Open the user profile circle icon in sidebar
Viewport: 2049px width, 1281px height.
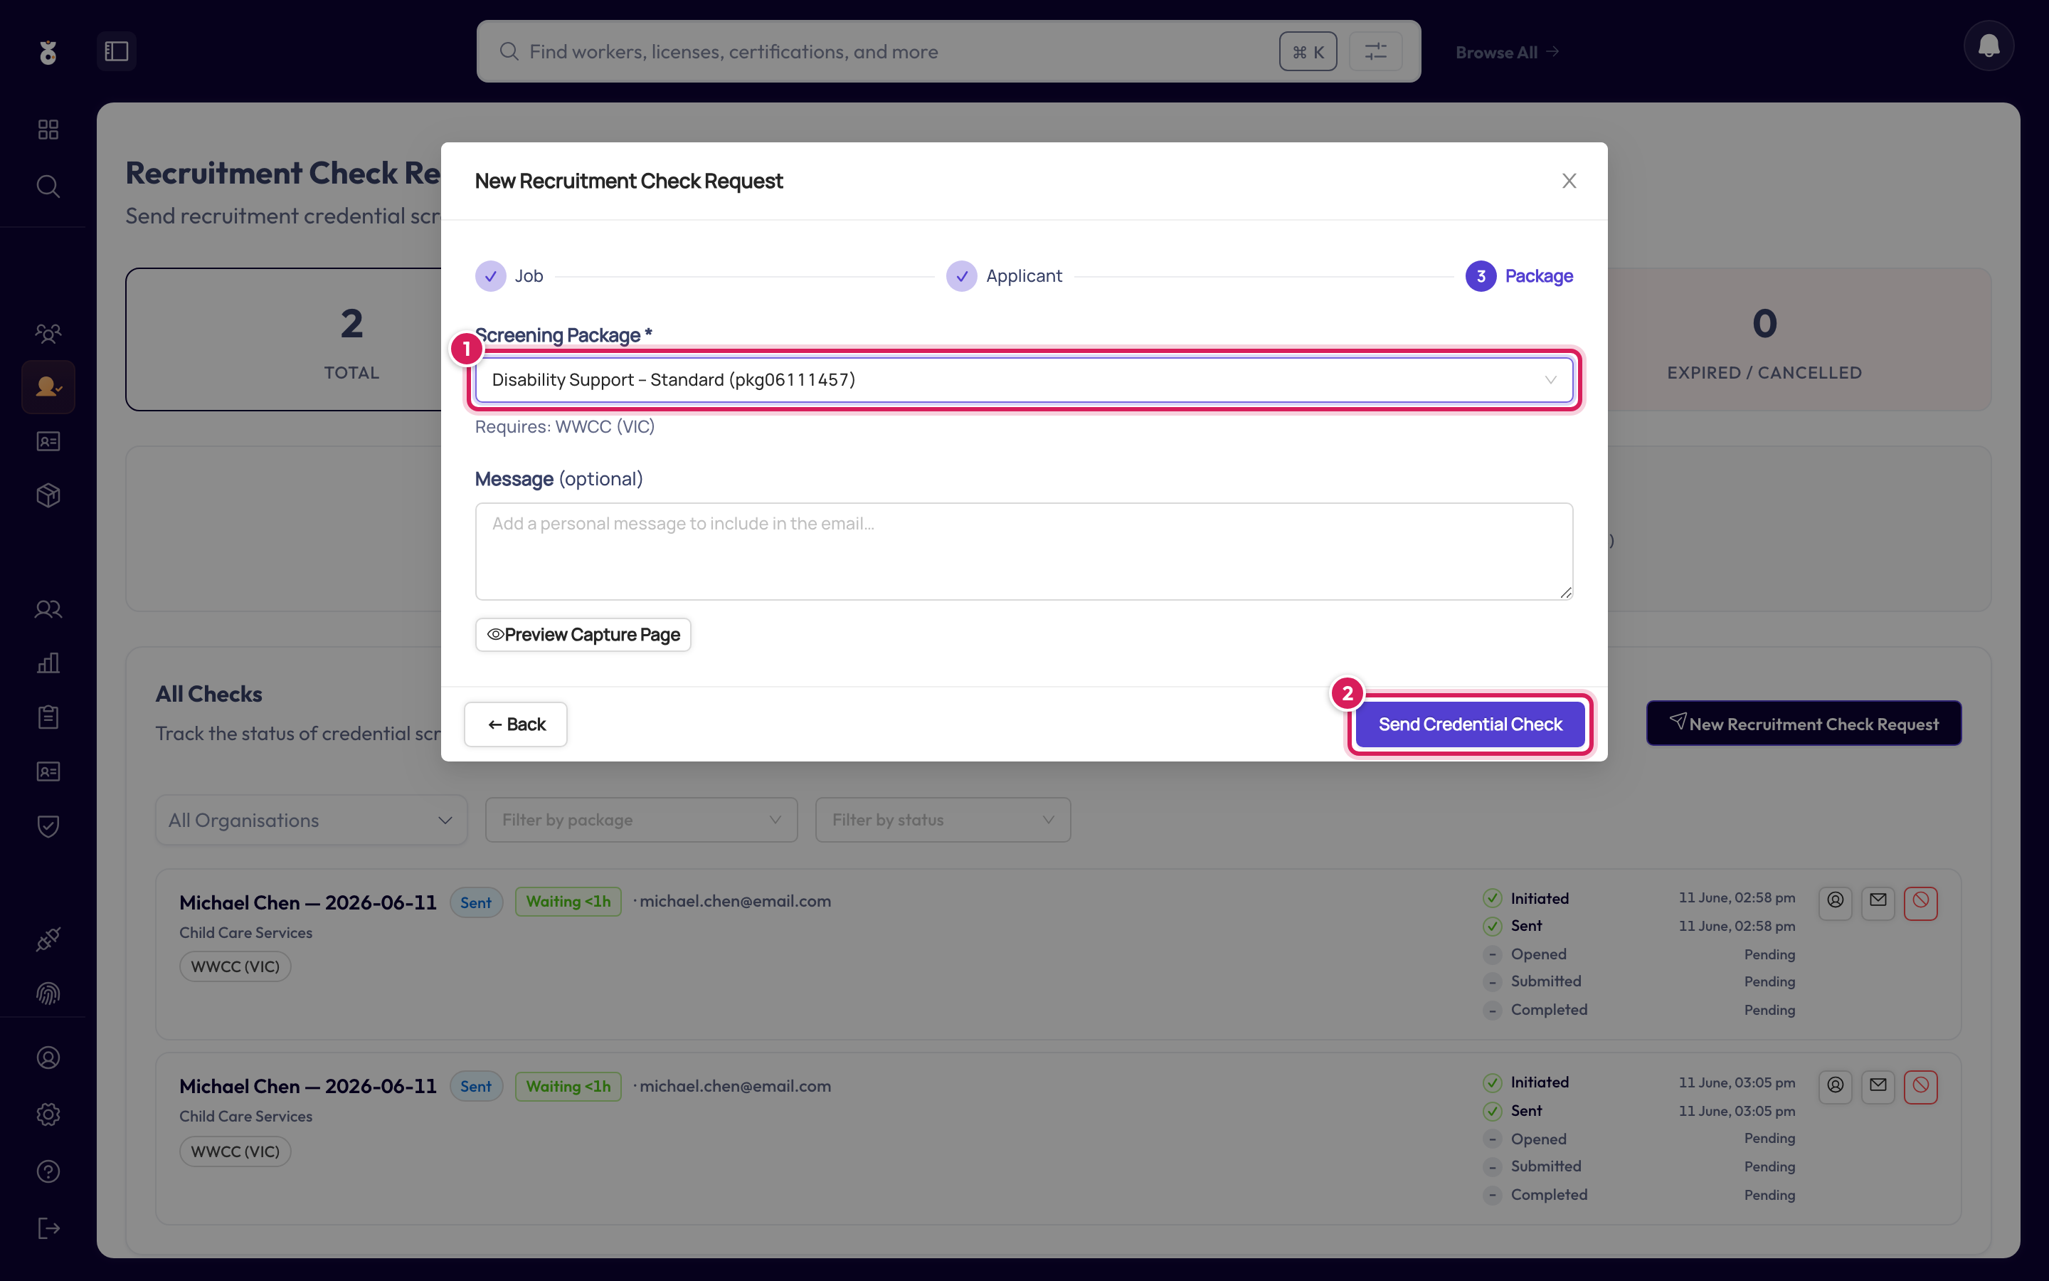[48, 1058]
